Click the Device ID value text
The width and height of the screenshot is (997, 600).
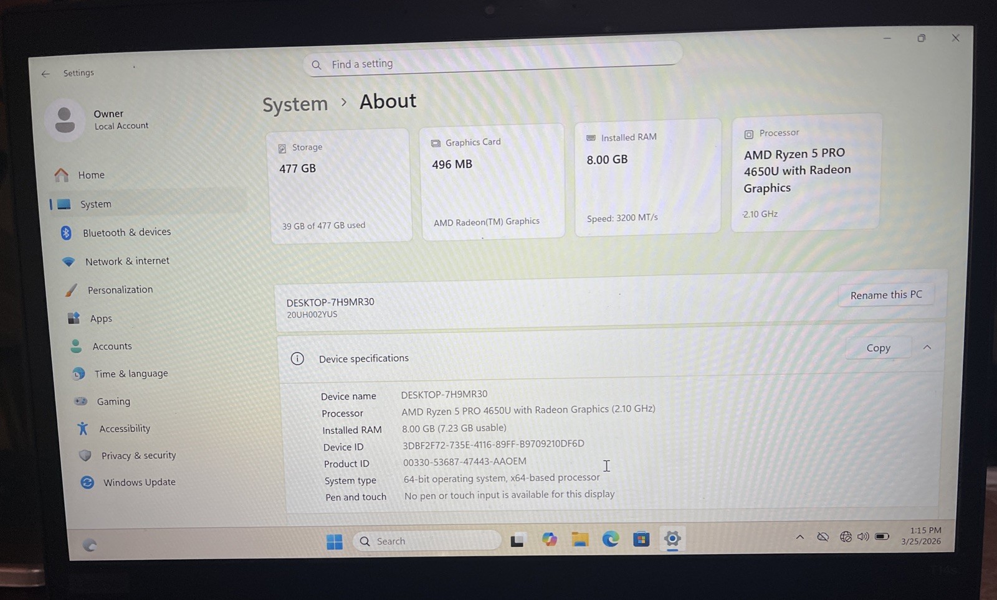click(x=493, y=444)
